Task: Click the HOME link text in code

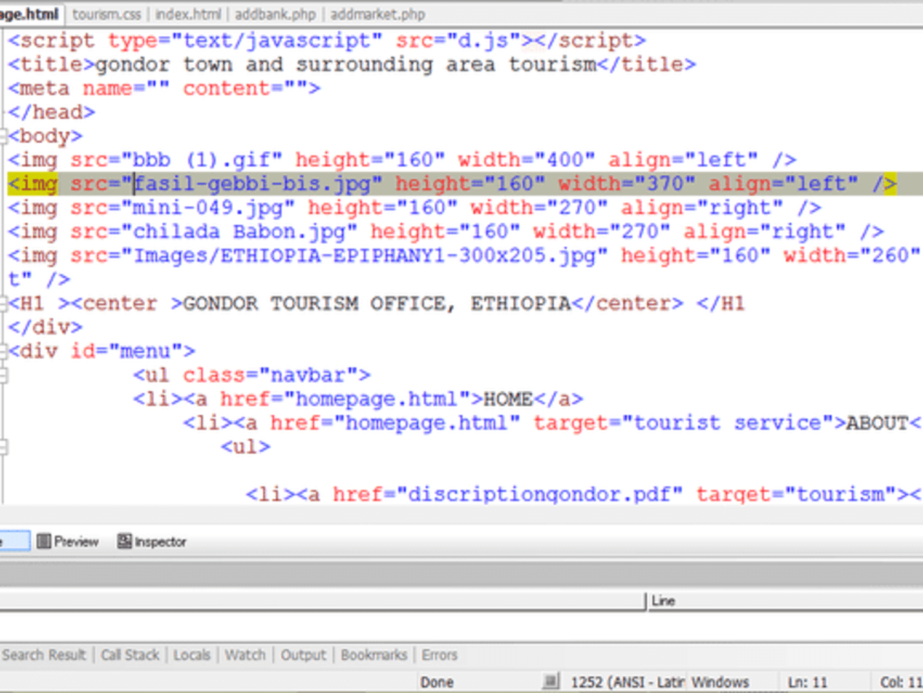Action: click(x=508, y=399)
